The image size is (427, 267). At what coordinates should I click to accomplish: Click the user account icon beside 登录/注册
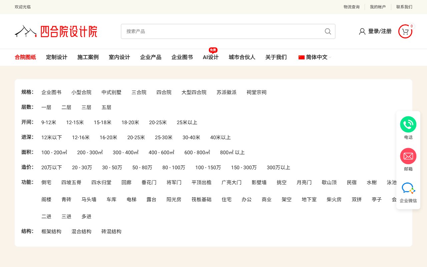pyautogui.click(x=362, y=31)
